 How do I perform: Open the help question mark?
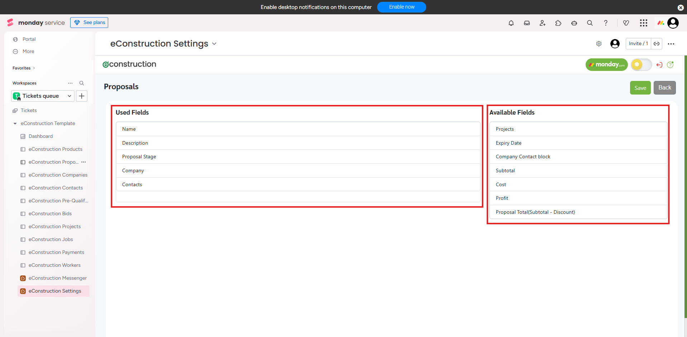coord(606,23)
